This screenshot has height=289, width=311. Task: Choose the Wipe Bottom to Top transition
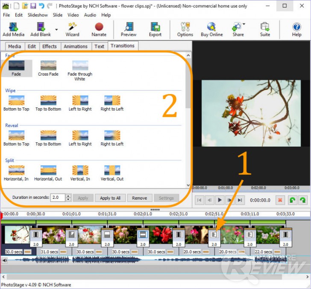17,103
